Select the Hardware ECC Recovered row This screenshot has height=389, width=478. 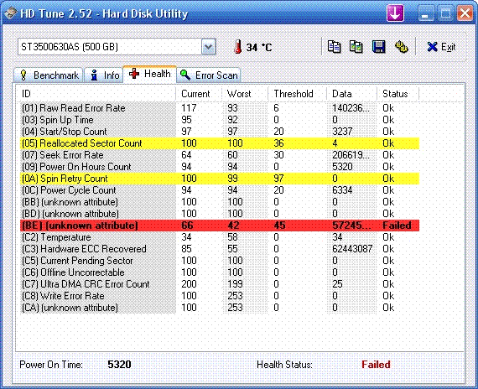(220, 249)
